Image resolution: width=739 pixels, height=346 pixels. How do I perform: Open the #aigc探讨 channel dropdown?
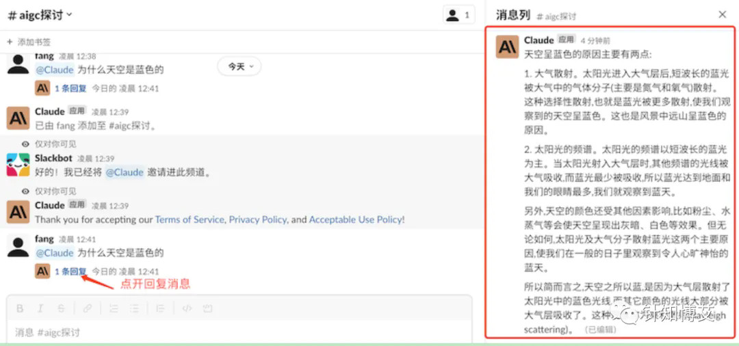(x=40, y=15)
